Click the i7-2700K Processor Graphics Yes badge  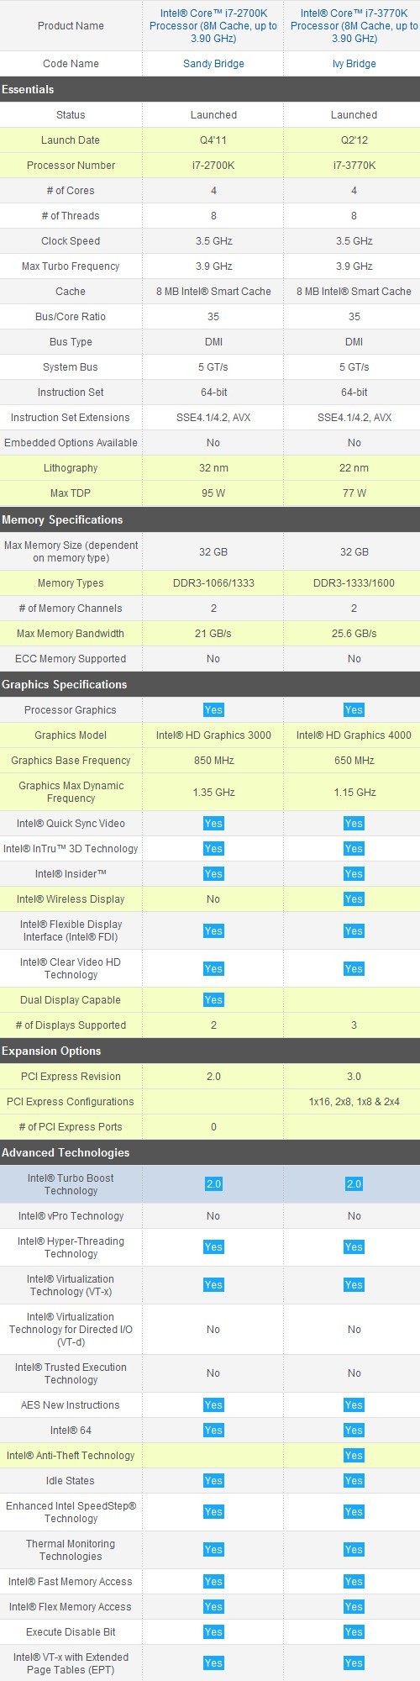(213, 710)
